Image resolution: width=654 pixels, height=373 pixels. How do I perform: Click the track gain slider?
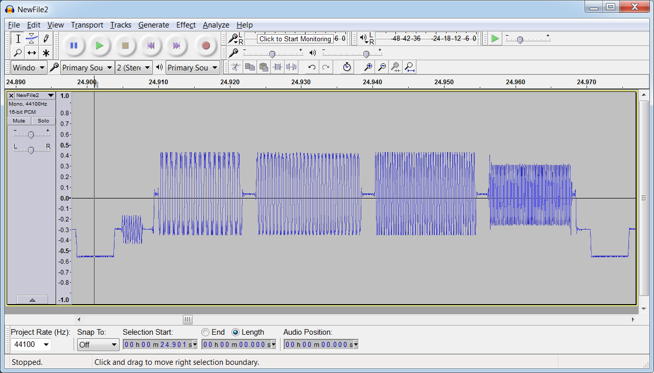pos(31,135)
